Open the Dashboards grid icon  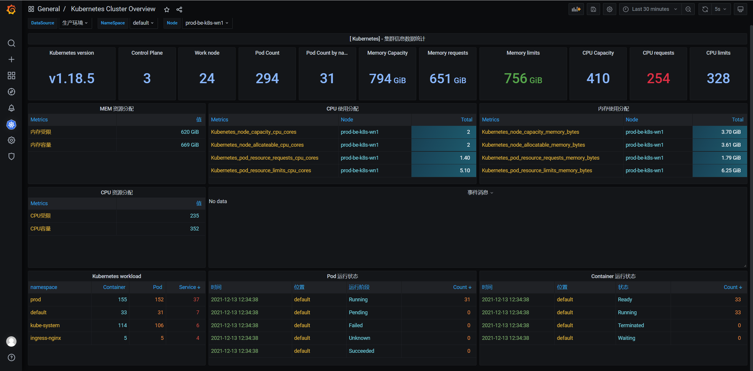tap(11, 76)
